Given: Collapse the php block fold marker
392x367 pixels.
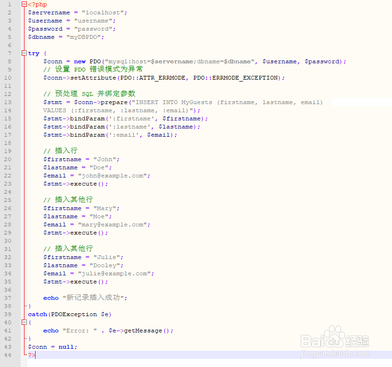Looking at the screenshot, I should (x=24, y=4).
